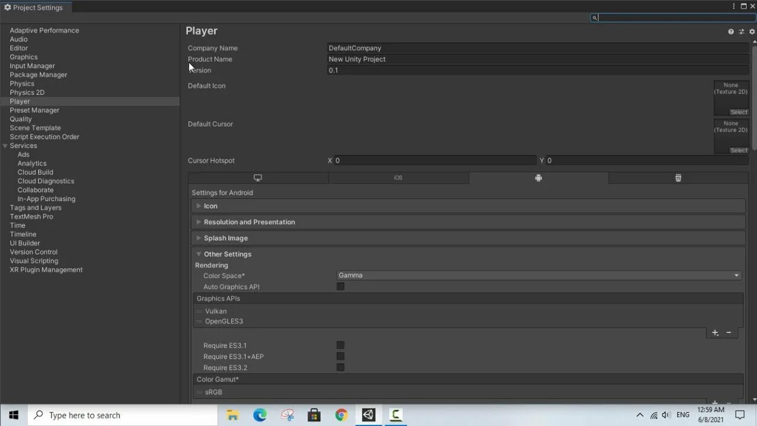This screenshot has width=757, height=426.
Task: Show hidden system tray icons
Action: (x=640, y=415)
